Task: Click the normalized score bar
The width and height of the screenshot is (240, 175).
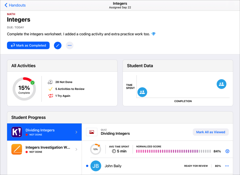Action: click(173, 151)
